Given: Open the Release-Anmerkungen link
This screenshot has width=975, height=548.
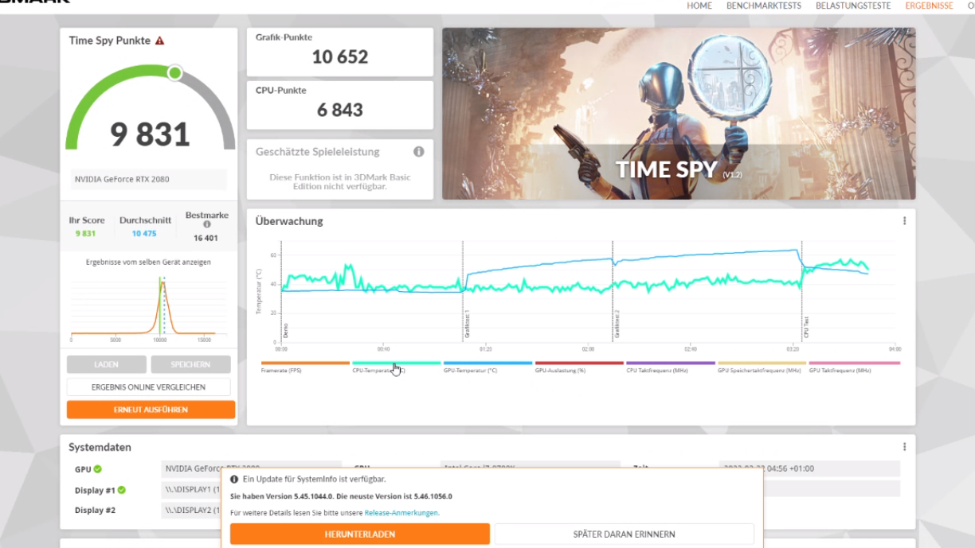Looking at the screenshot, I should click(x=402, y=513).
